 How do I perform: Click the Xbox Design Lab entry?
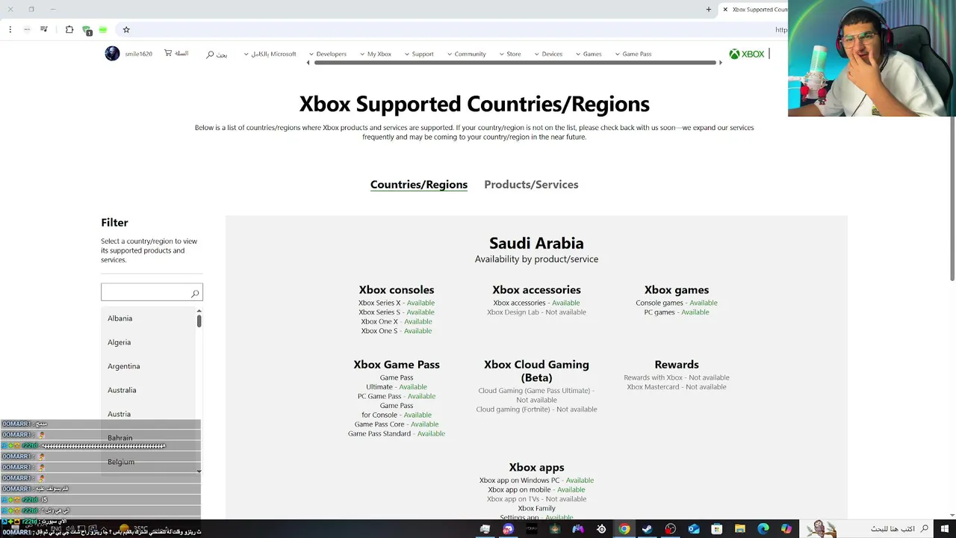click(536, 312)
